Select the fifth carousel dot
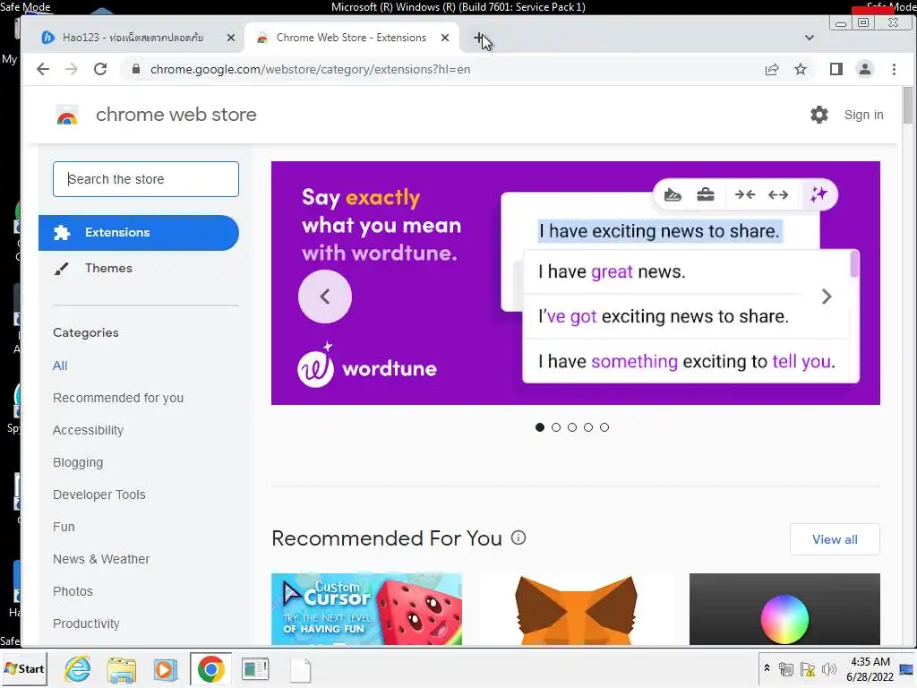 pos(604,427)
